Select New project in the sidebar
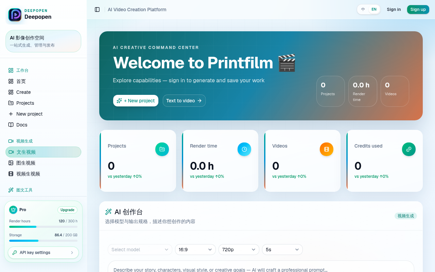Image resolution: width=435 pixels, height=272 pixels. [x=43, y=114]
